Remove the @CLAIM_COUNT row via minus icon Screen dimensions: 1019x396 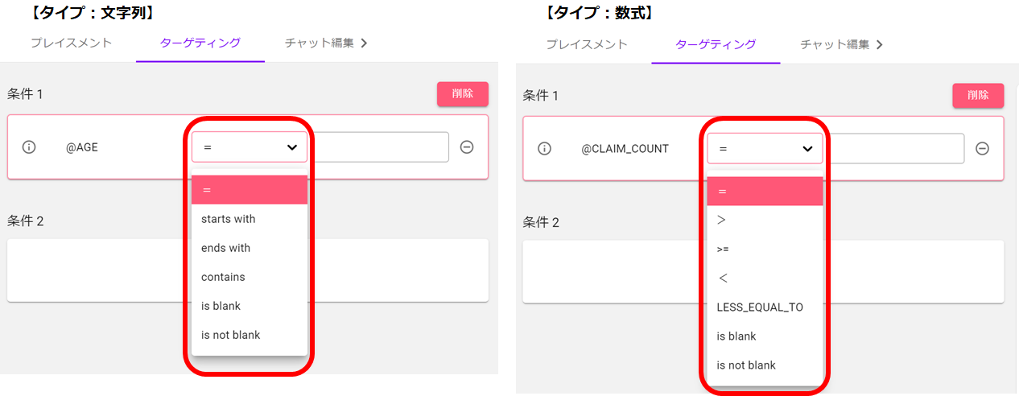[981, 149]
